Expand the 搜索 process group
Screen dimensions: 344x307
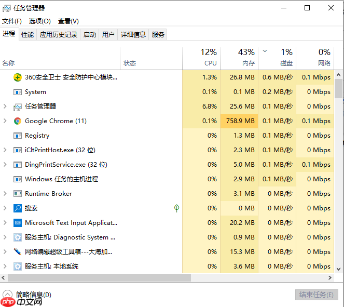[5, 208]
